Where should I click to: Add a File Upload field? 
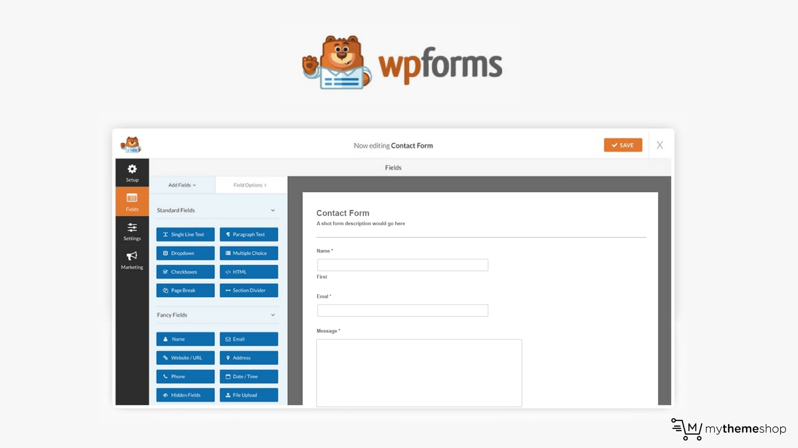[249, 395]
